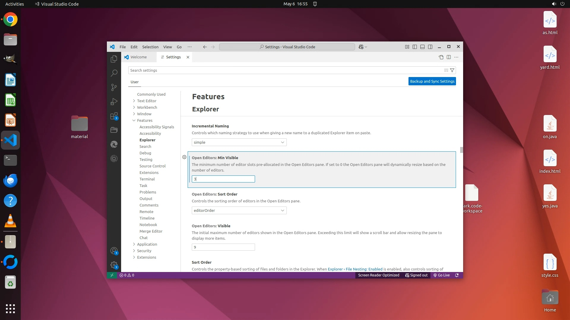The width and height of the screenshot is (570, 320).
Task: Open the Source Control view icon
Action: pyautogui.click(x=114, y=87)
